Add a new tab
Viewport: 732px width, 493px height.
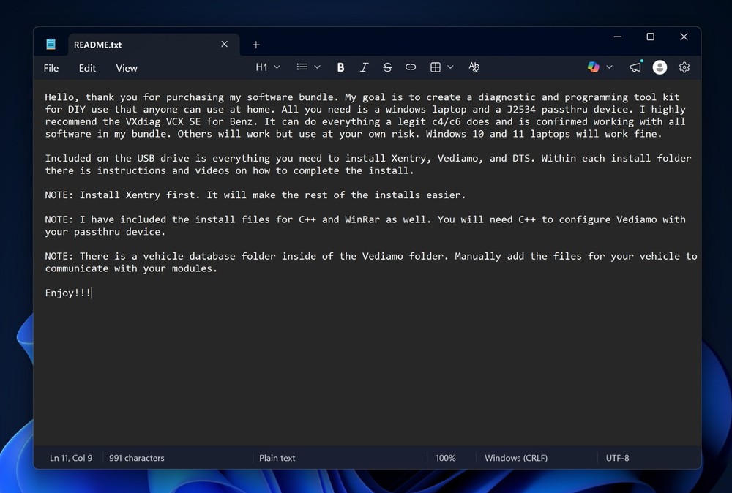point(255,45)
